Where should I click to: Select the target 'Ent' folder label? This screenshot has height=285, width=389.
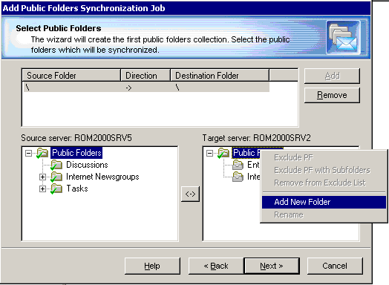click(x=253, y=165)
